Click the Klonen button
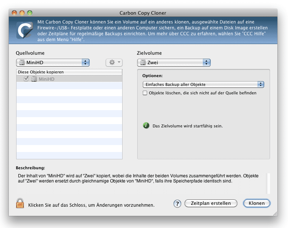Screen dimensions: 288x228 click(256, 203)
